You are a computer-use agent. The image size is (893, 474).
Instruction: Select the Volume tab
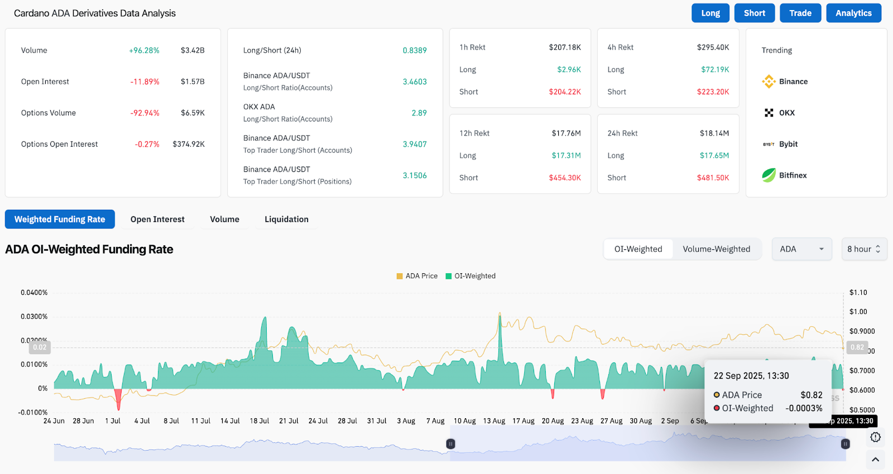point(224,219)
